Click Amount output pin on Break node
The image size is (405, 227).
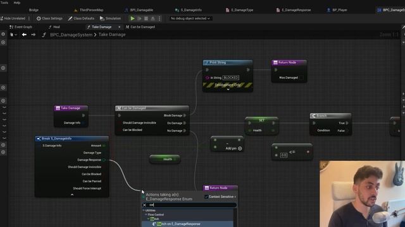(x=104, y=146)
